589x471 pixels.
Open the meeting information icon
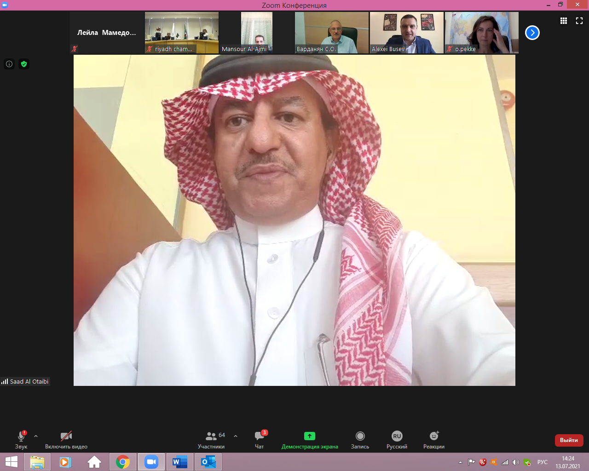9,64
